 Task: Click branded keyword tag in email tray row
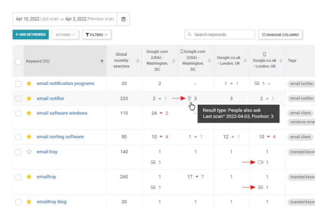[x=301, y=152]
